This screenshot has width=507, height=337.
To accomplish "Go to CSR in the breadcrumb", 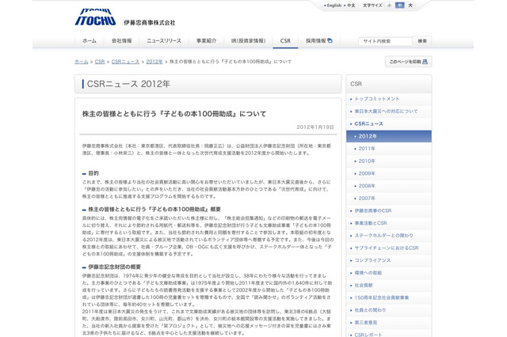I will pyautogui.click(x=100, y=62).
